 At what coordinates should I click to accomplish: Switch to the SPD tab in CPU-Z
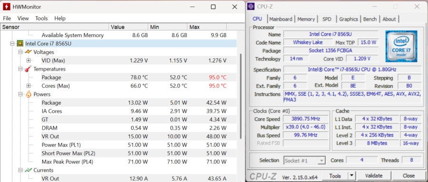(327, 19)
